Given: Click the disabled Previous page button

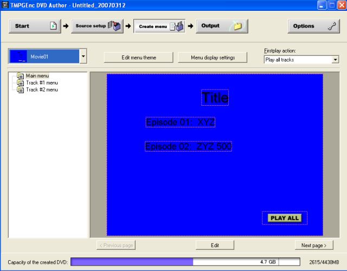Looking at the screenshot, I should pos(116,245).
